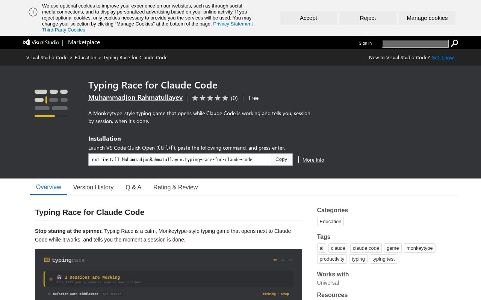This screenshot has width=481, height=300.
Task: Click the extension preview screenshot
Action: pos(168,274)
